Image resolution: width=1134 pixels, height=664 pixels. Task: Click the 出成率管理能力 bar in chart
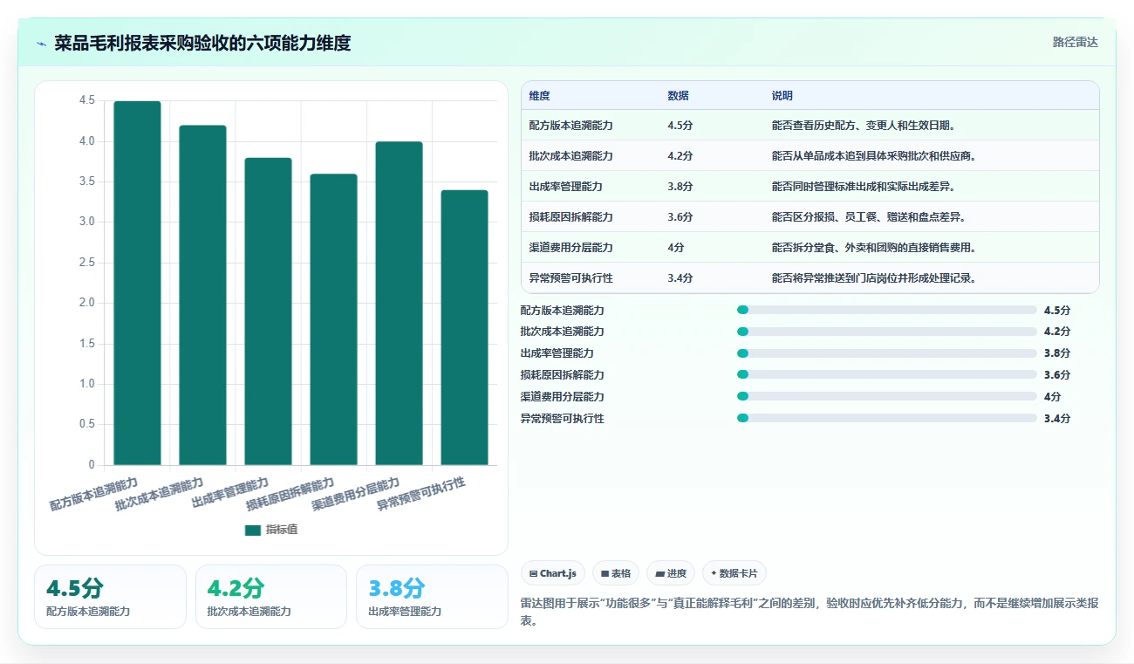(268, 311)
